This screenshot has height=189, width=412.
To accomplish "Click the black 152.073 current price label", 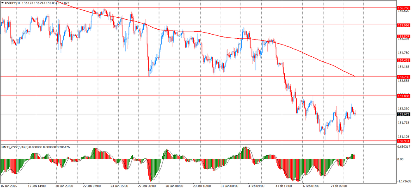I will click(403, 114).
